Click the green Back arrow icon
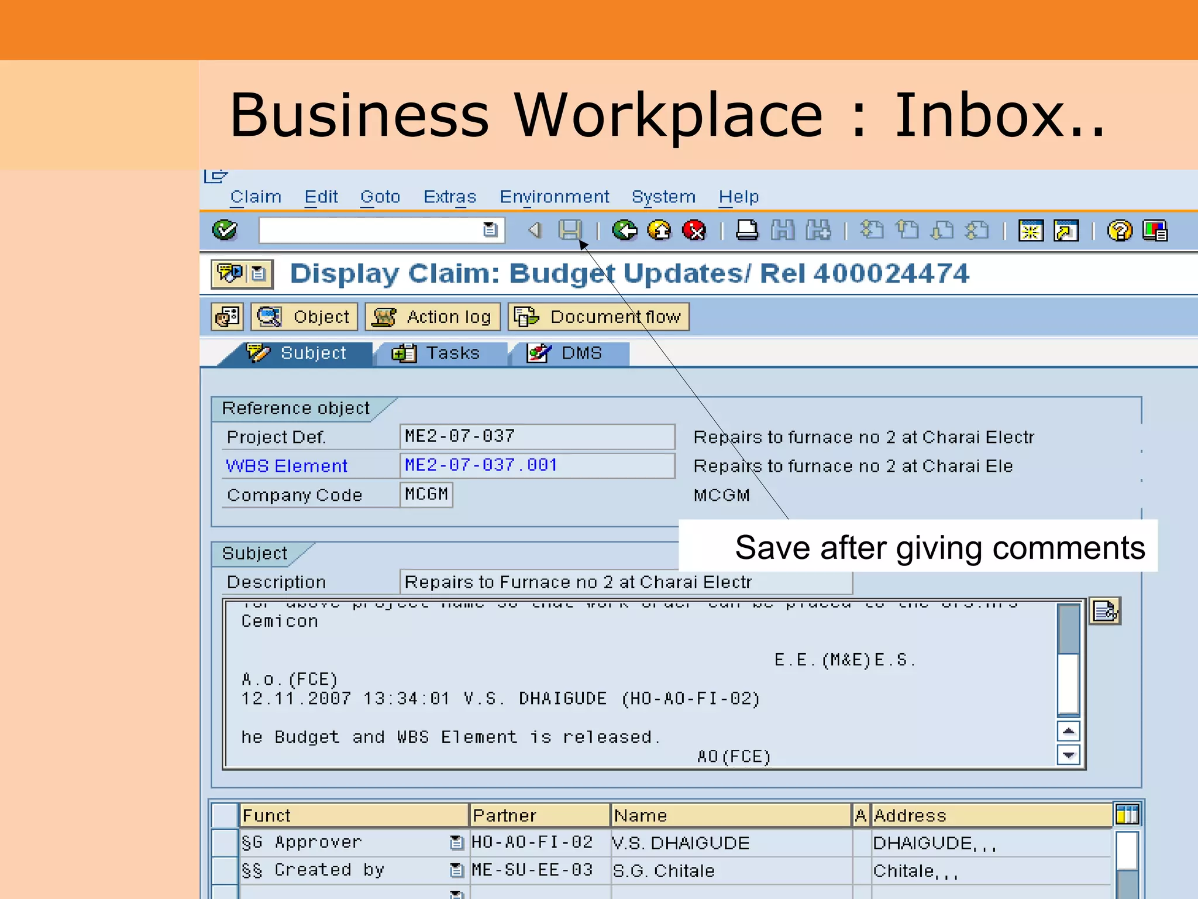 [x=624, y=230]
